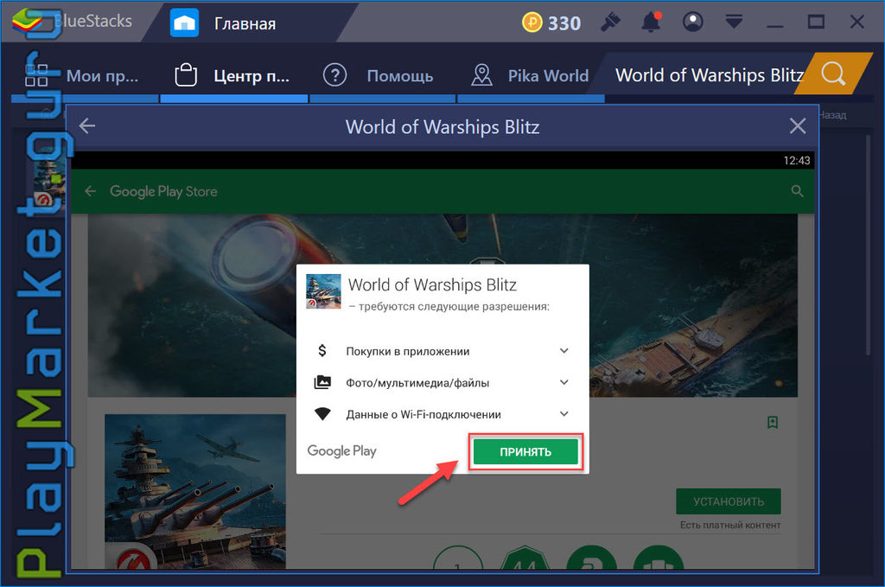885x587 pixels.
Task: Click the Назад back link
Action: click(832, 115)
